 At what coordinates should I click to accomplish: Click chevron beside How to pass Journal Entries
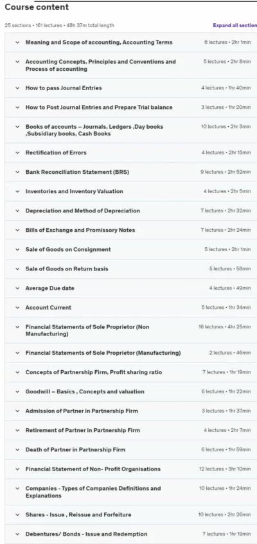click(17, 88)
